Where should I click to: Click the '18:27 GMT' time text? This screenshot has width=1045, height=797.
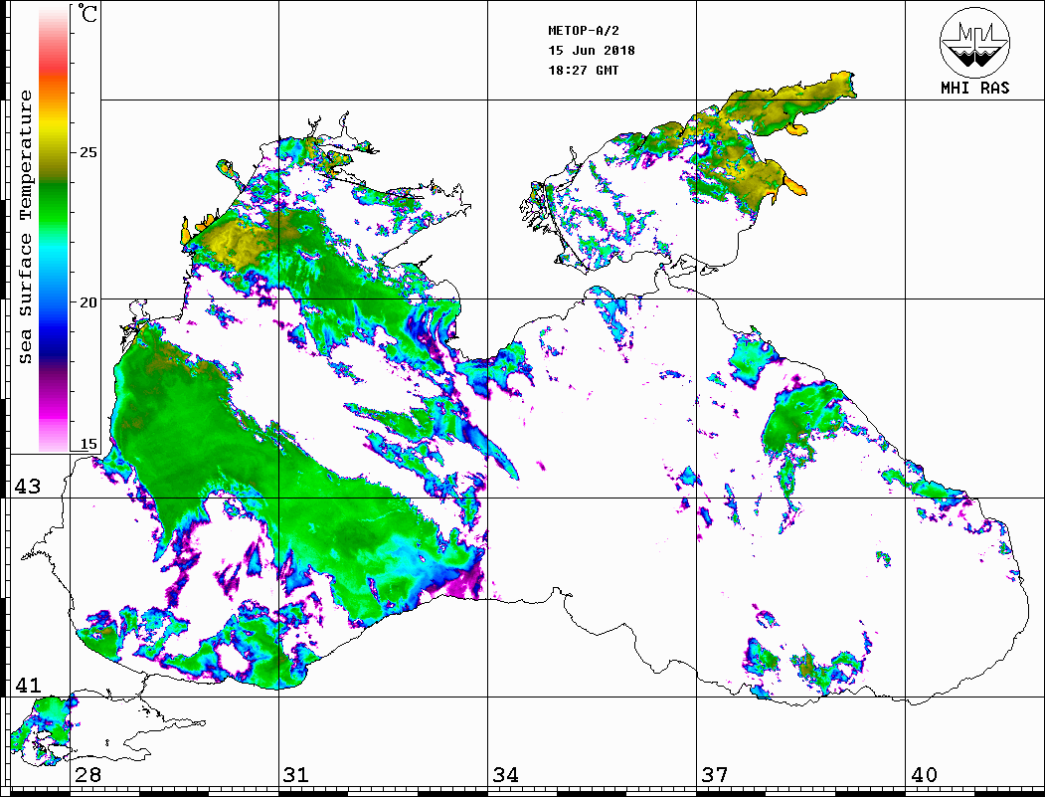(583, 70)
